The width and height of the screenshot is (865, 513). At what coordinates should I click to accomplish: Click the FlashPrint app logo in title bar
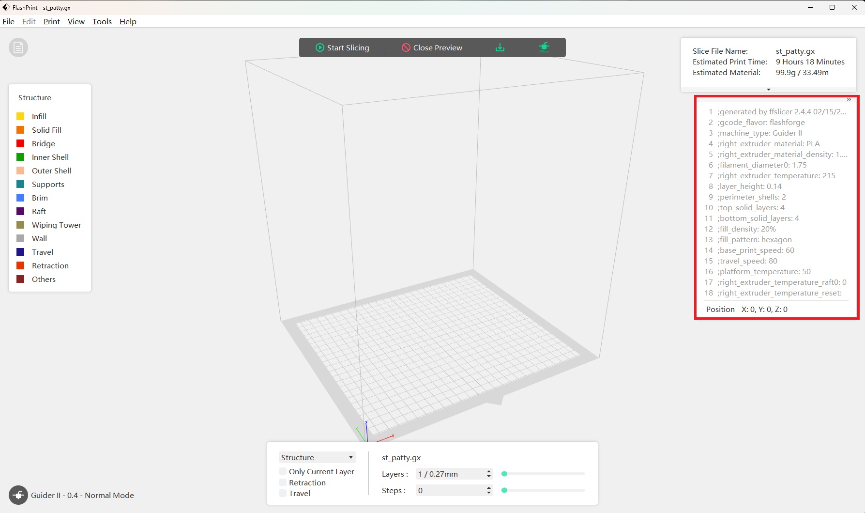[6, 7]
